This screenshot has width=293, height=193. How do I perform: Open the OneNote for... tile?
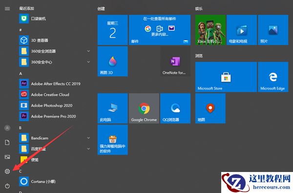point(175,62)
